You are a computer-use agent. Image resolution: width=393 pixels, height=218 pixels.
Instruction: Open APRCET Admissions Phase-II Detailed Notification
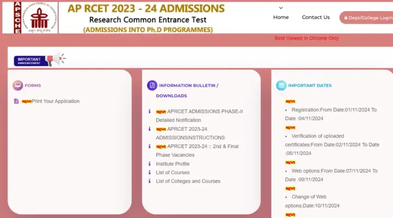tap(199, 116)
